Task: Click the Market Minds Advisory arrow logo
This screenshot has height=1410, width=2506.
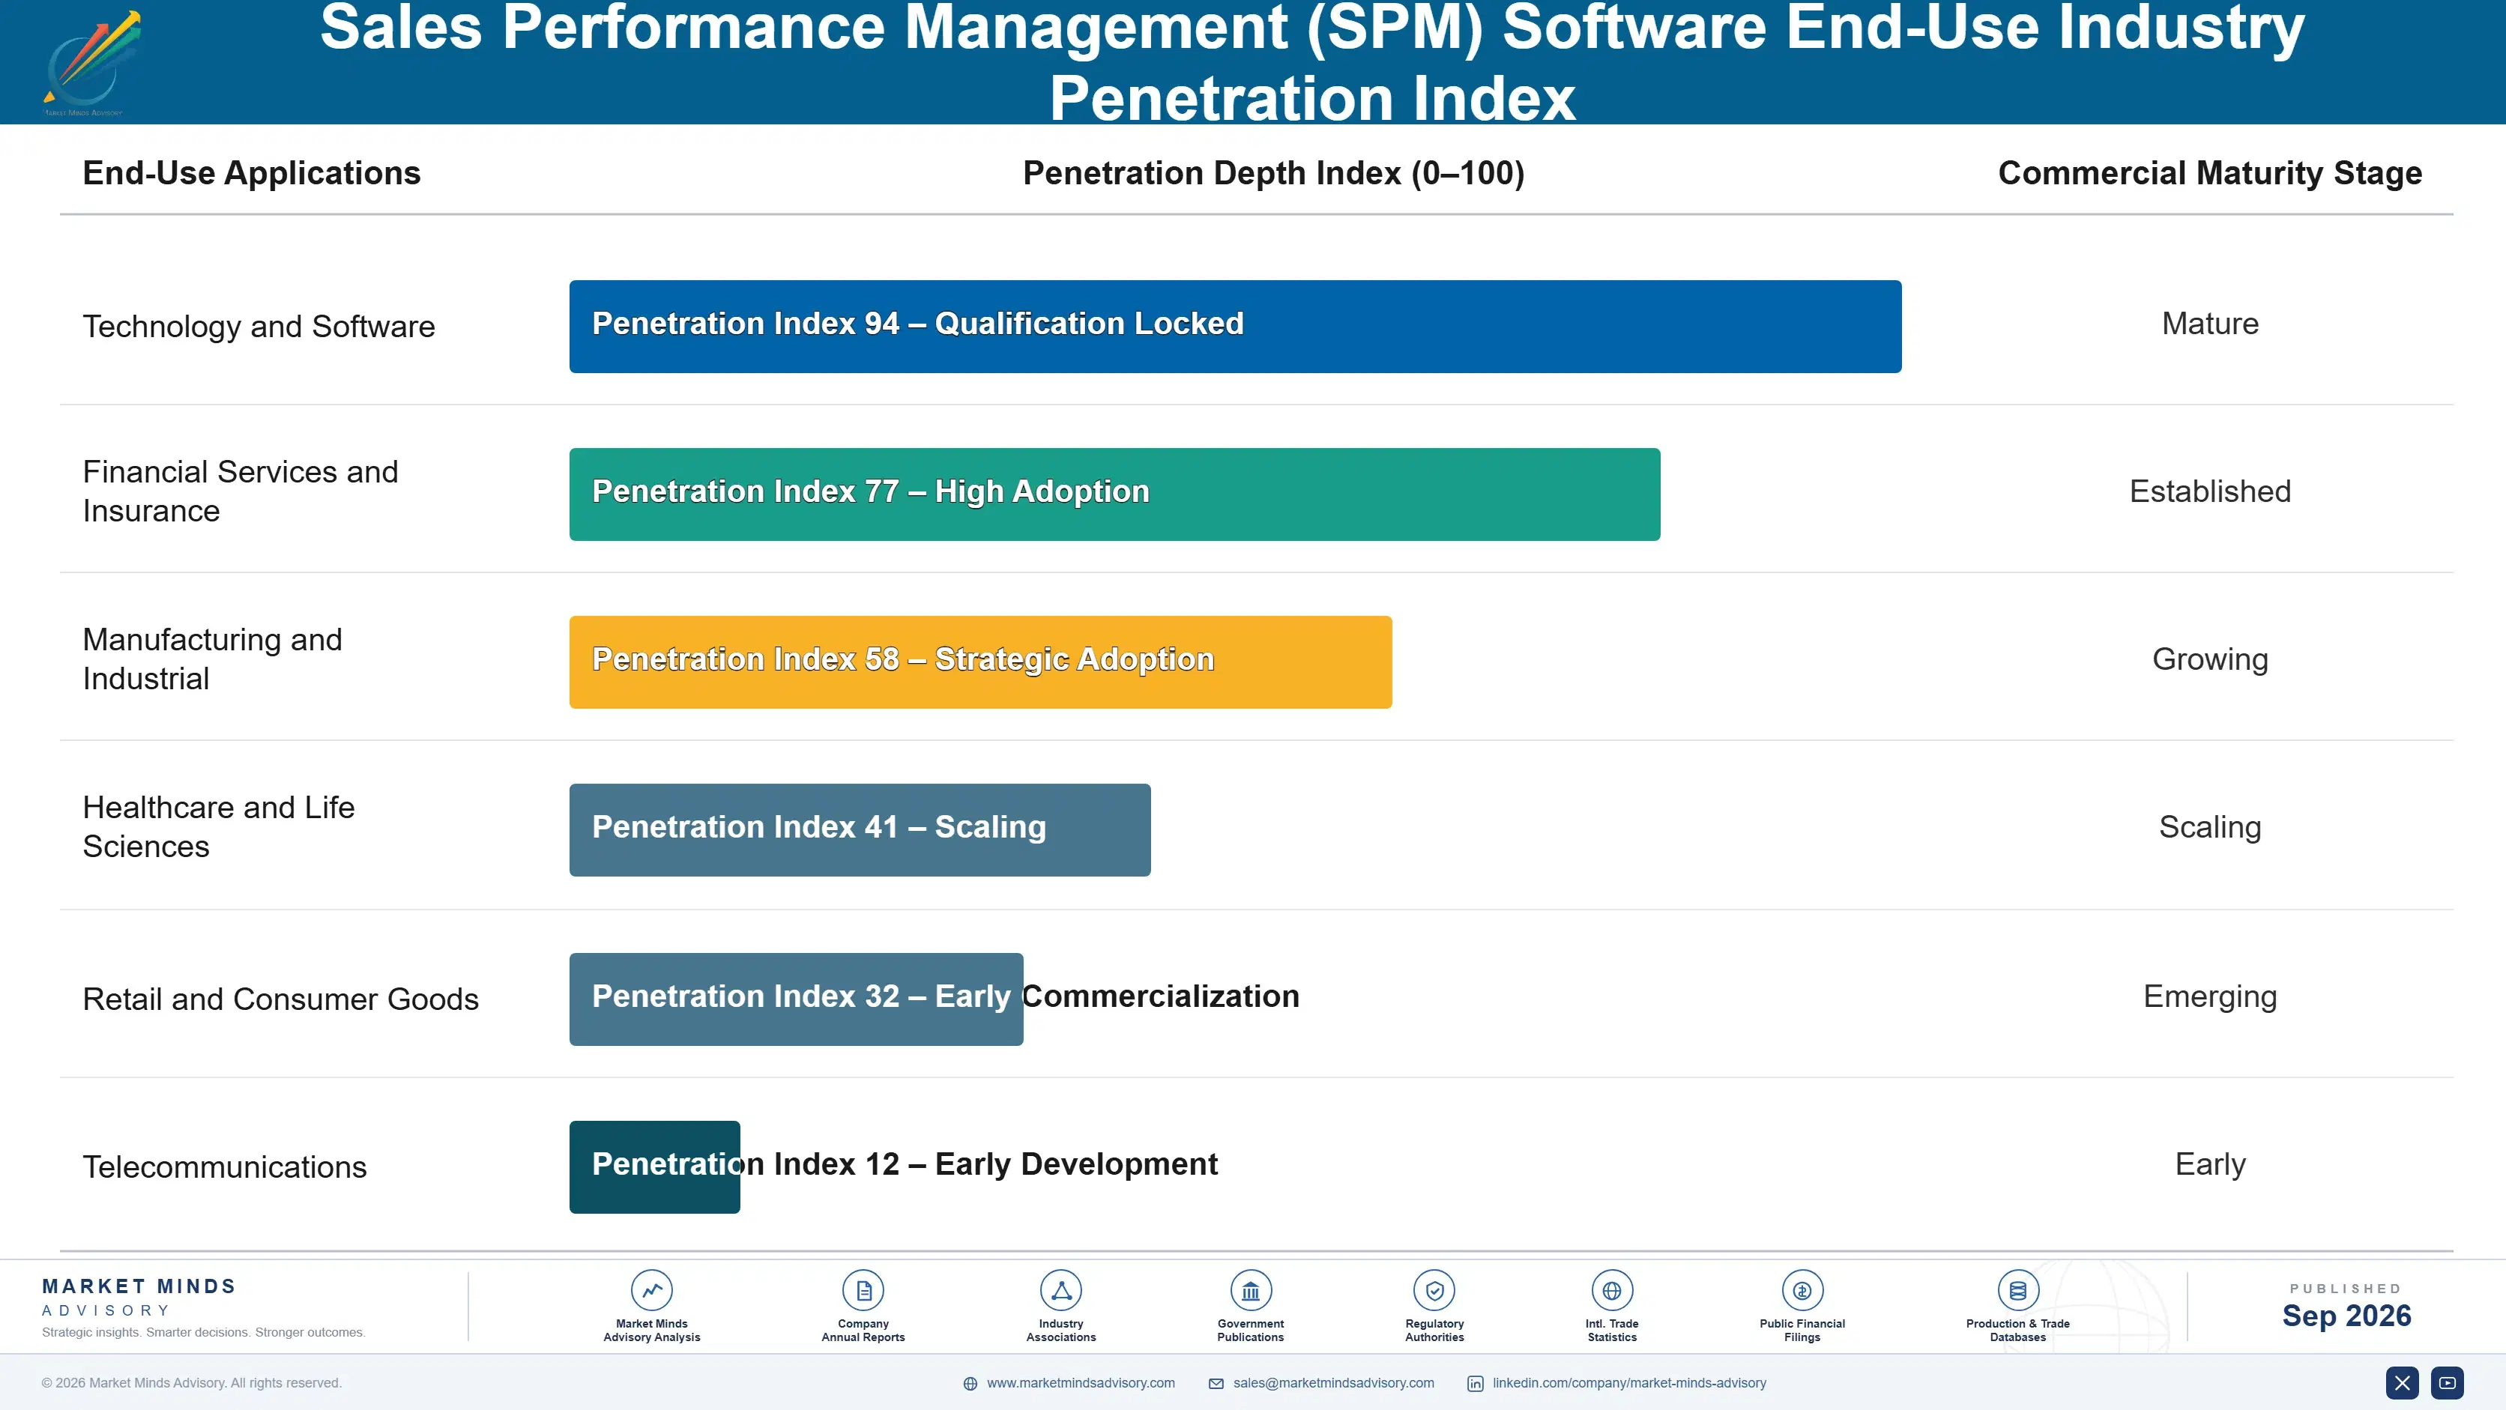Action: (91, 62)
